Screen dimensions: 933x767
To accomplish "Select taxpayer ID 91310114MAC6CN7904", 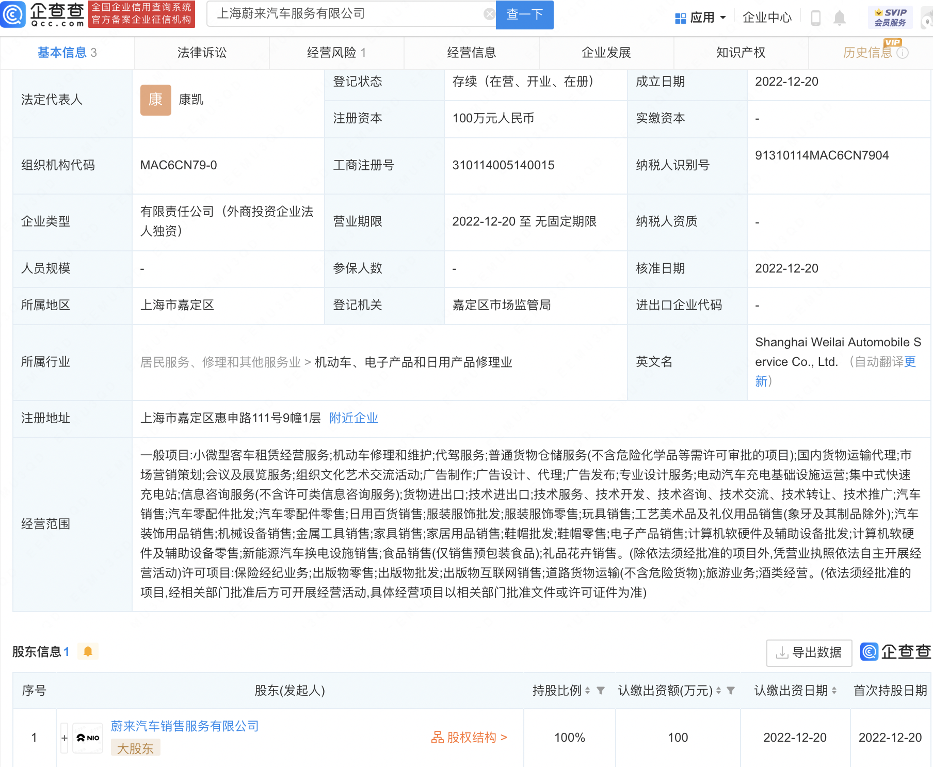I will click(x=822, y=155).
